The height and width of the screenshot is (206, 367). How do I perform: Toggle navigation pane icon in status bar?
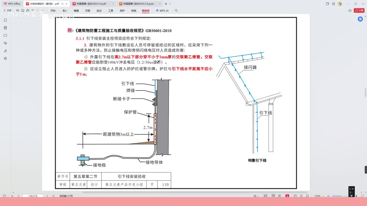(x=4, y=196)
